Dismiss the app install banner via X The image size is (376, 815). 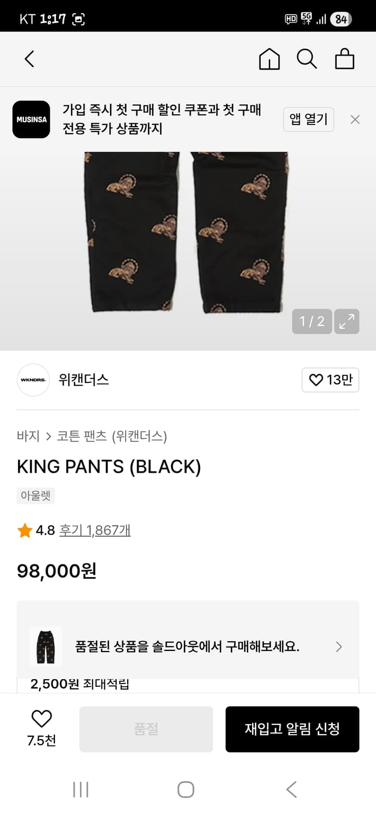click(x=355, y=119)
